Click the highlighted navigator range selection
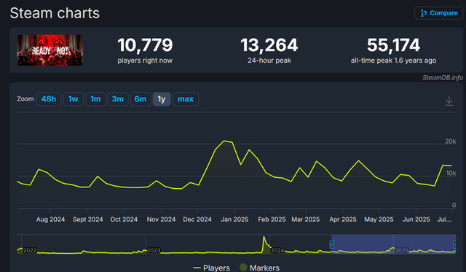Viewport: 466px width, 272px height. click(393, 244)
